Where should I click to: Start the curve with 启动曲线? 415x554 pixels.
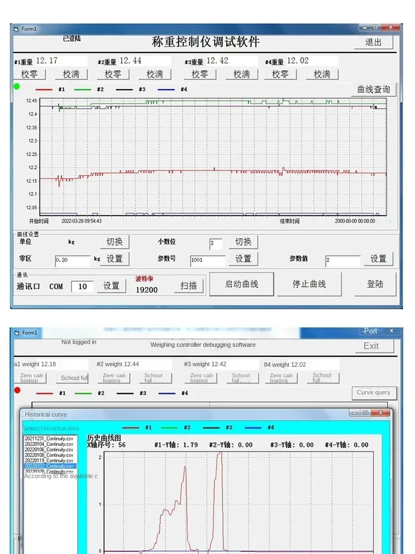click(x=241, y=284)
